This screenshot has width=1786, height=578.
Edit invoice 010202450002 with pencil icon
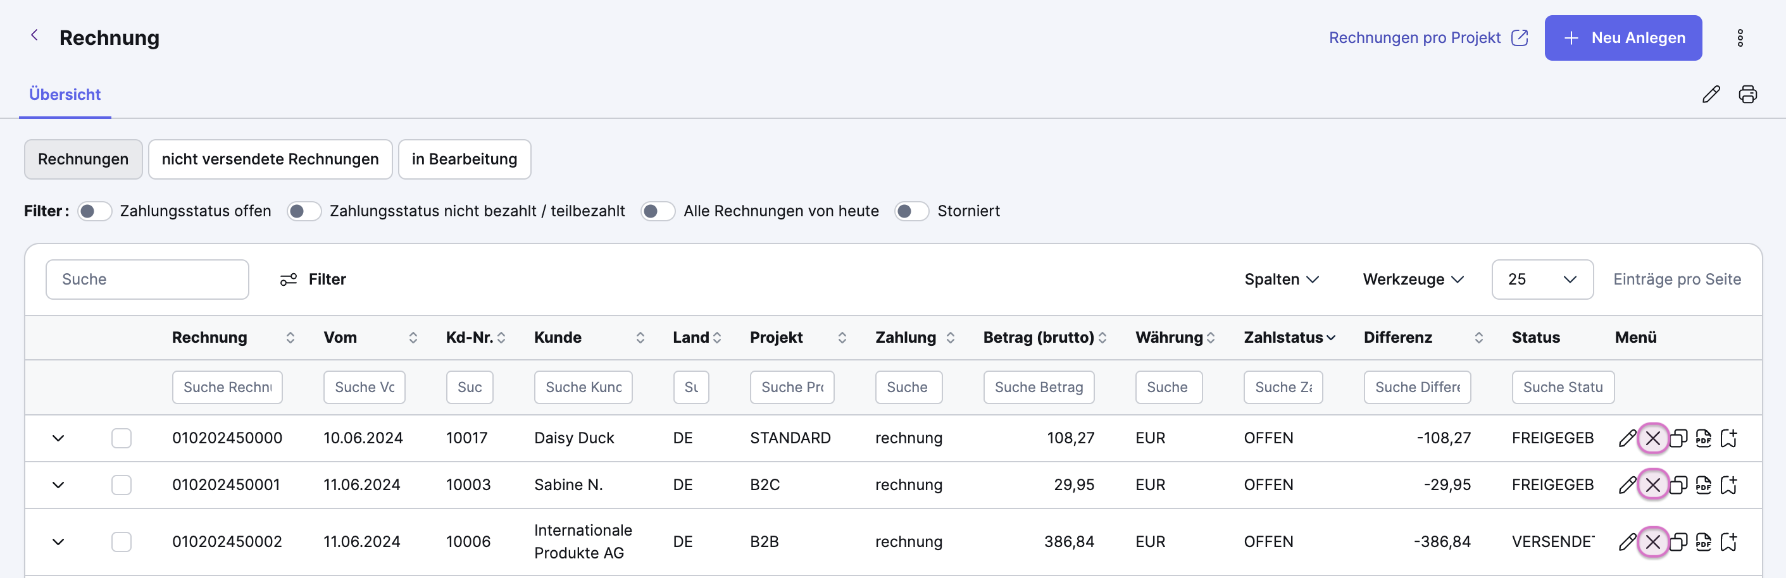(1627, 541)
